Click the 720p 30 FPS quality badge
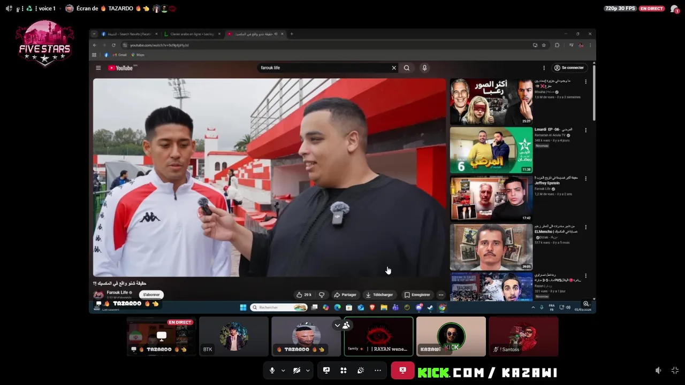The height and width of the screenshot is (385, 685). point(620,9)
